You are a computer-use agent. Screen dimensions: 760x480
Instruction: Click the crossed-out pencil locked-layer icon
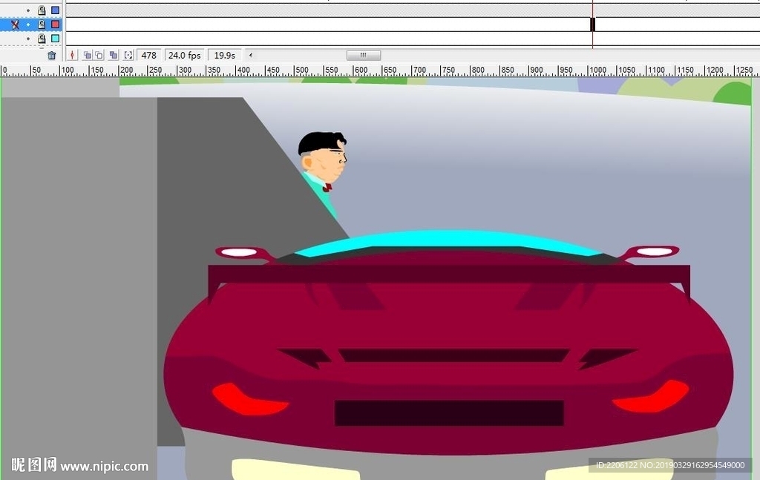15,24
